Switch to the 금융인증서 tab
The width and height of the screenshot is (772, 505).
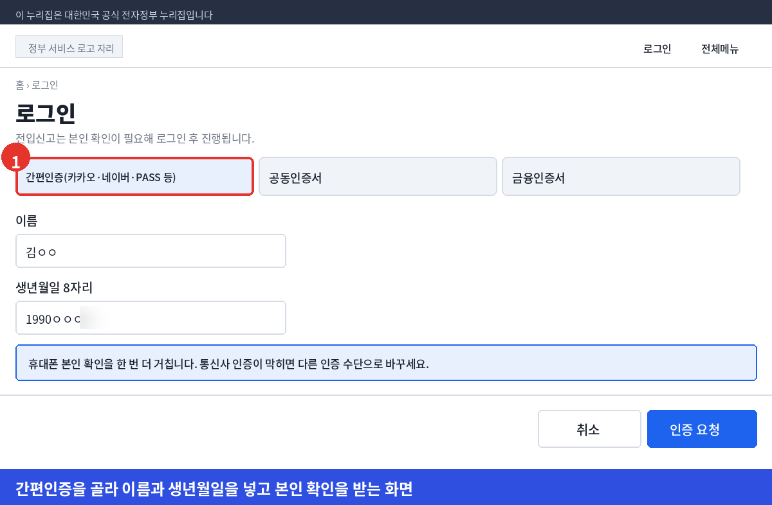click(x=621, y=177)
